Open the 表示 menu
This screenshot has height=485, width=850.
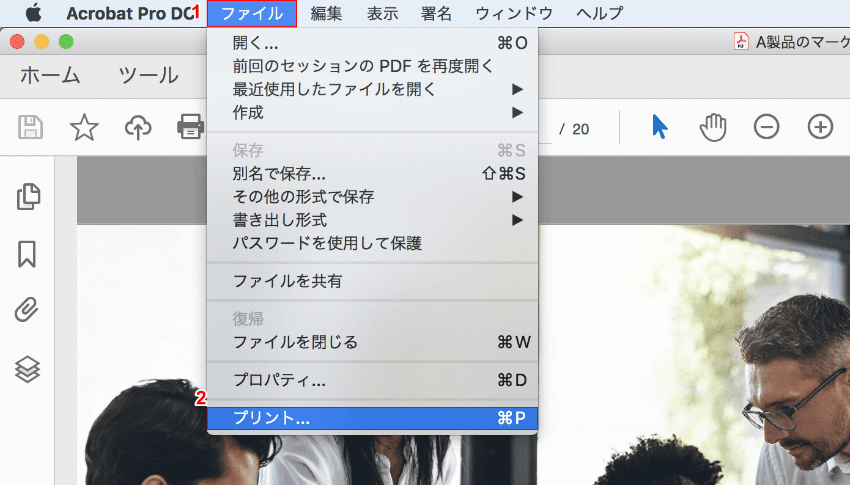383,13
